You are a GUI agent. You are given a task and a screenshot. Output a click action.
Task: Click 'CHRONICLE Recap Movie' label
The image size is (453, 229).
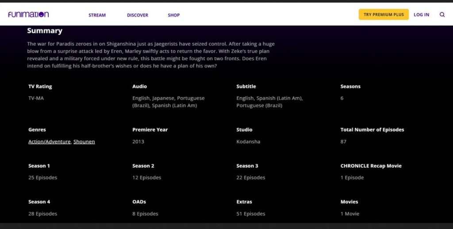[371, 166]
